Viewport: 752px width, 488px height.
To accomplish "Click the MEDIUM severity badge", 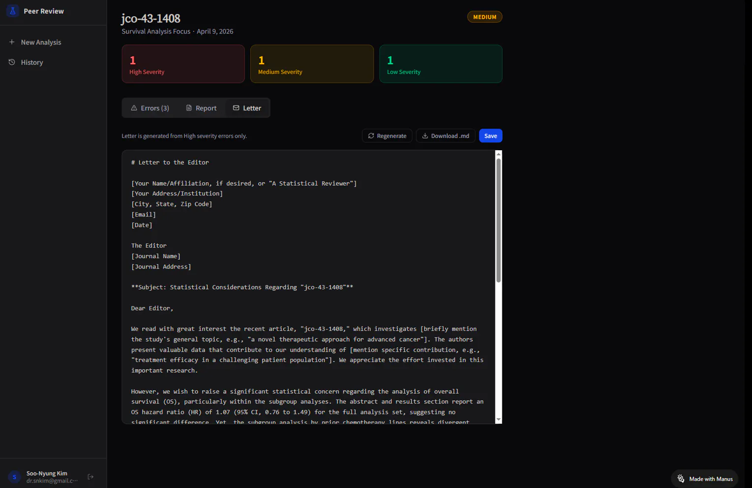I will tap(485, 17).
